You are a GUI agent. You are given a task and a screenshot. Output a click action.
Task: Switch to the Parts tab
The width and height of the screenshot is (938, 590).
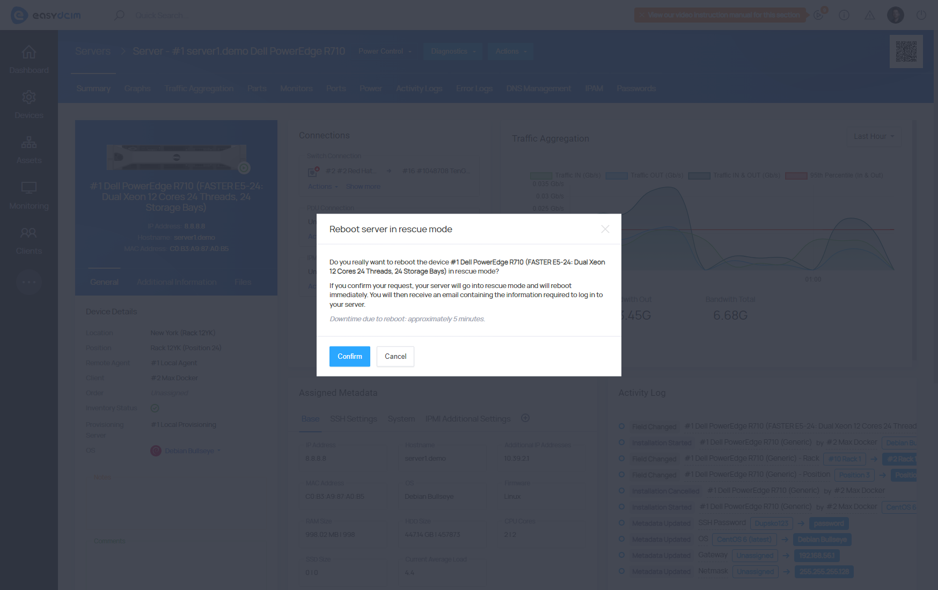257,88
